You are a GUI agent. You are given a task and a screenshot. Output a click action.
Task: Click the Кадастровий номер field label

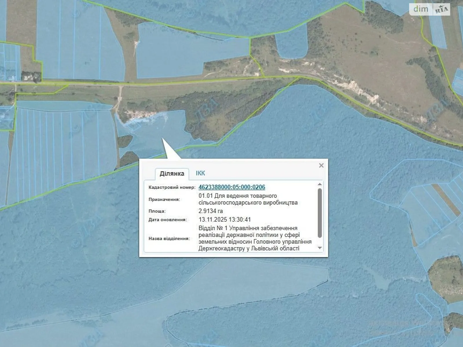(x=172, y=187)
